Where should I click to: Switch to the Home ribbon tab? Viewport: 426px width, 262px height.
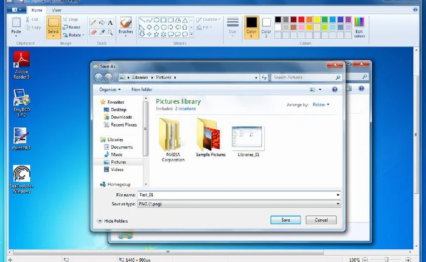[x=37, y=10]
